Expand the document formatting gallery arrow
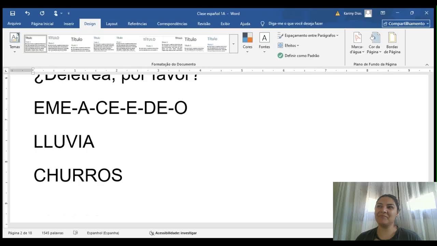 [234, 43]
